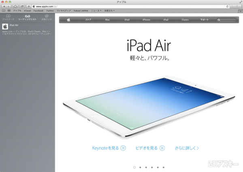This screenshot has width=243, height=172.
Task: Open the Twitter bookmark
Action: 50,10
